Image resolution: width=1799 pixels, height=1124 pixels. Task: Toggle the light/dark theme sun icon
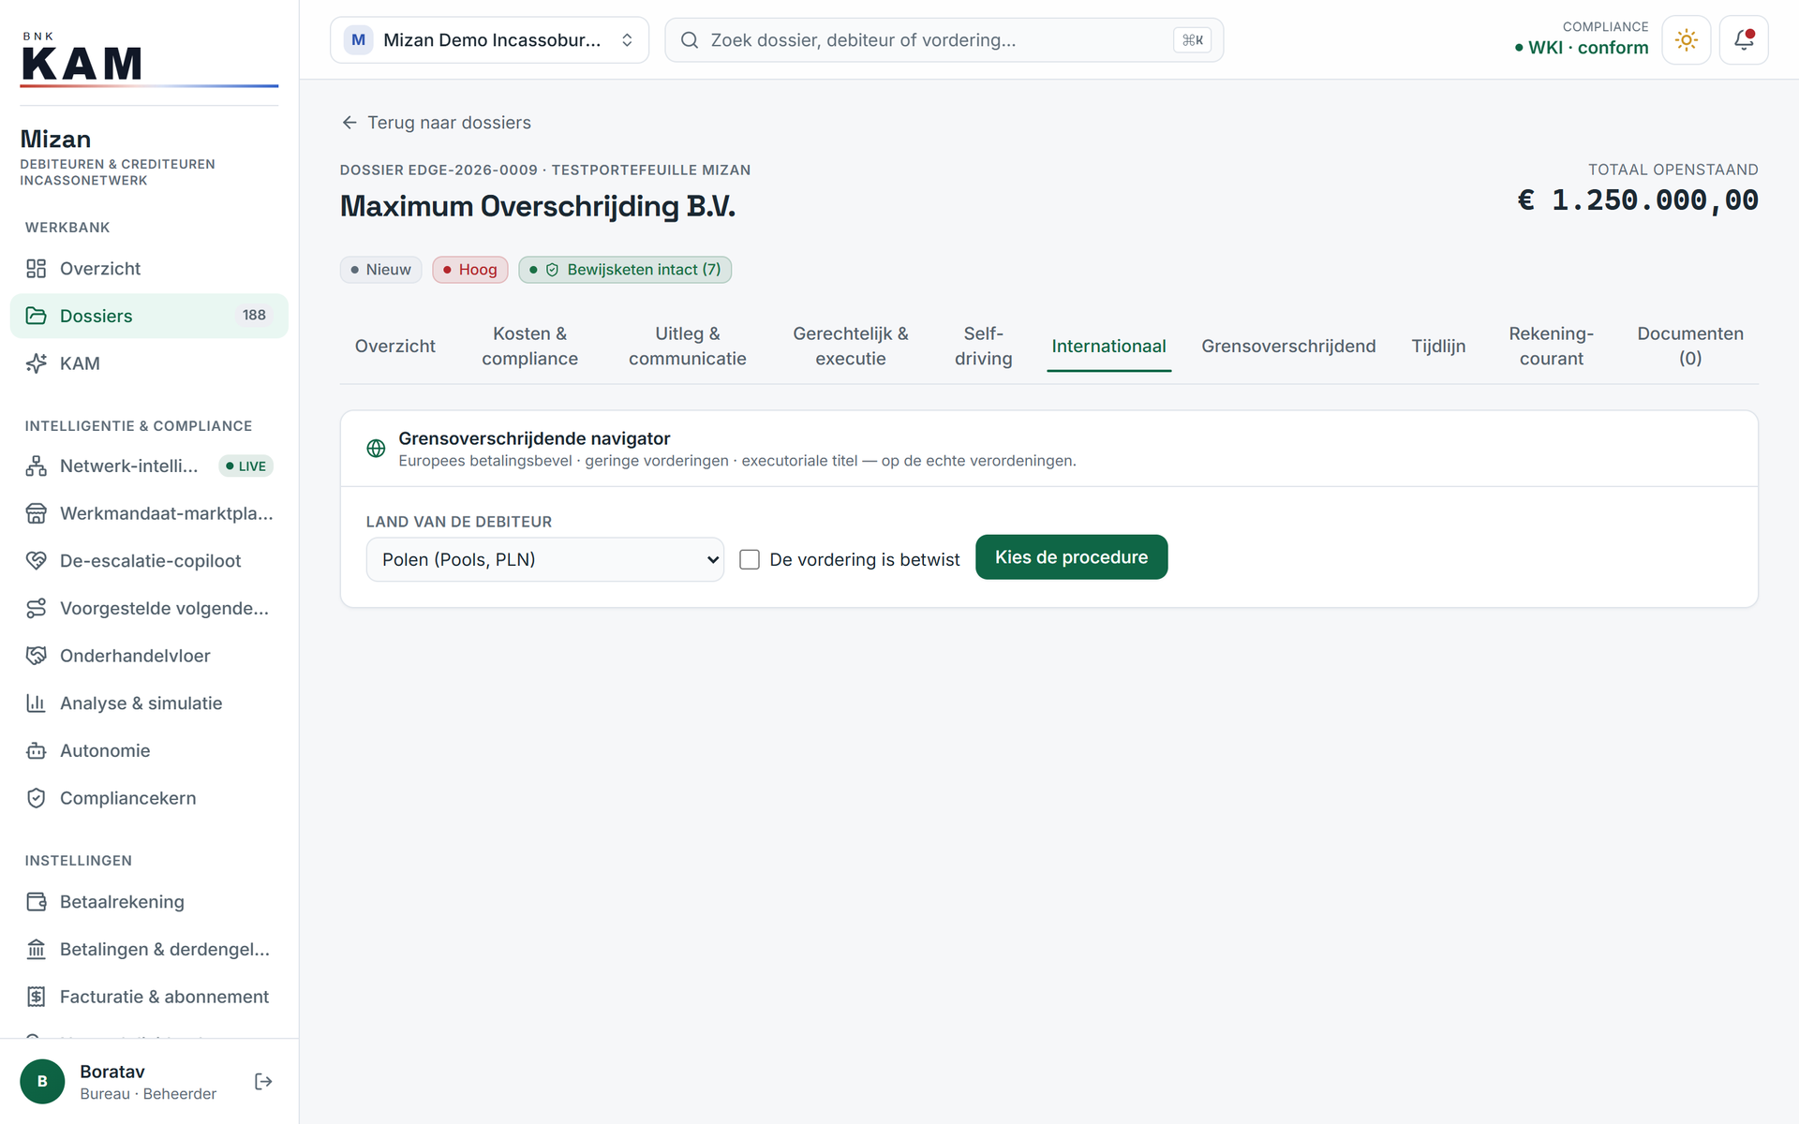coord(1686,40)
